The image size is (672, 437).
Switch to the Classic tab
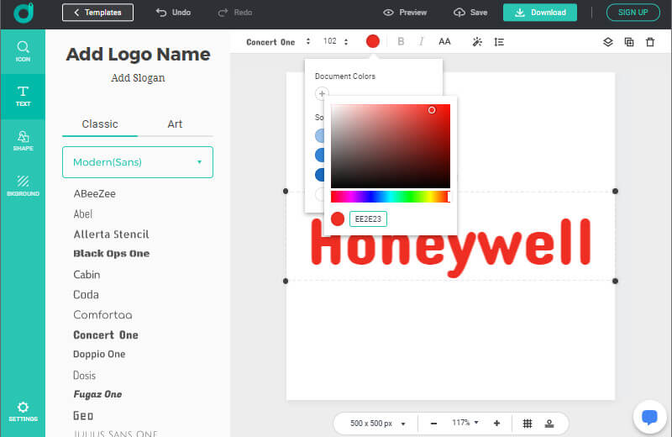tap(100, 124)
